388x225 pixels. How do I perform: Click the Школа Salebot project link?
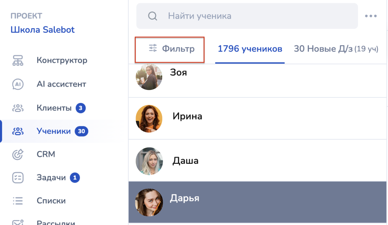click(x=43, y=30)
